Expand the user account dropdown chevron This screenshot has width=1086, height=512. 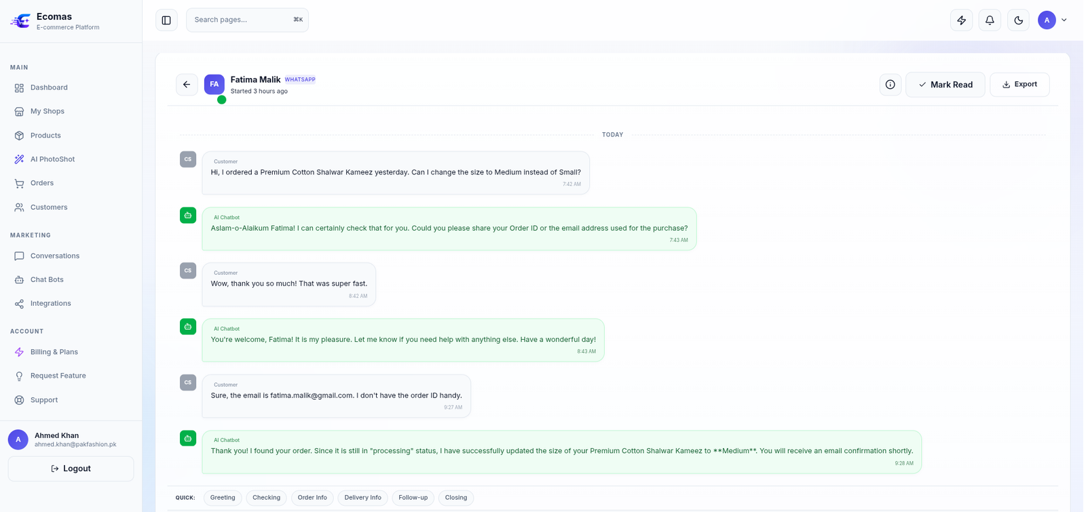1064,20
